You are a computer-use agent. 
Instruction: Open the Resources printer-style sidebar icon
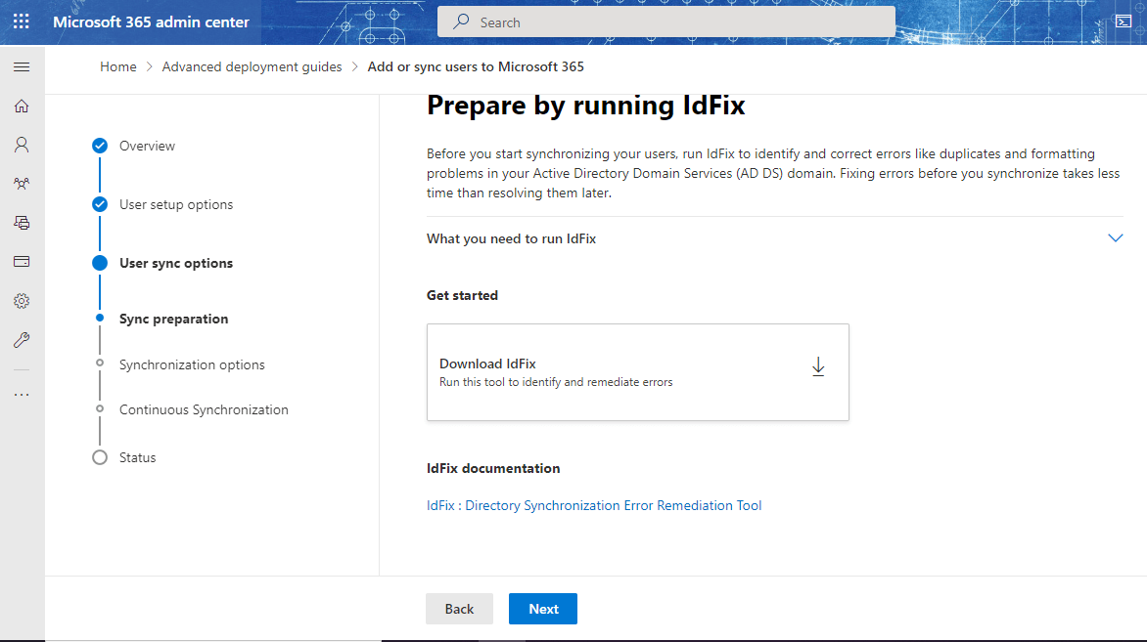(x=22, y=223)
